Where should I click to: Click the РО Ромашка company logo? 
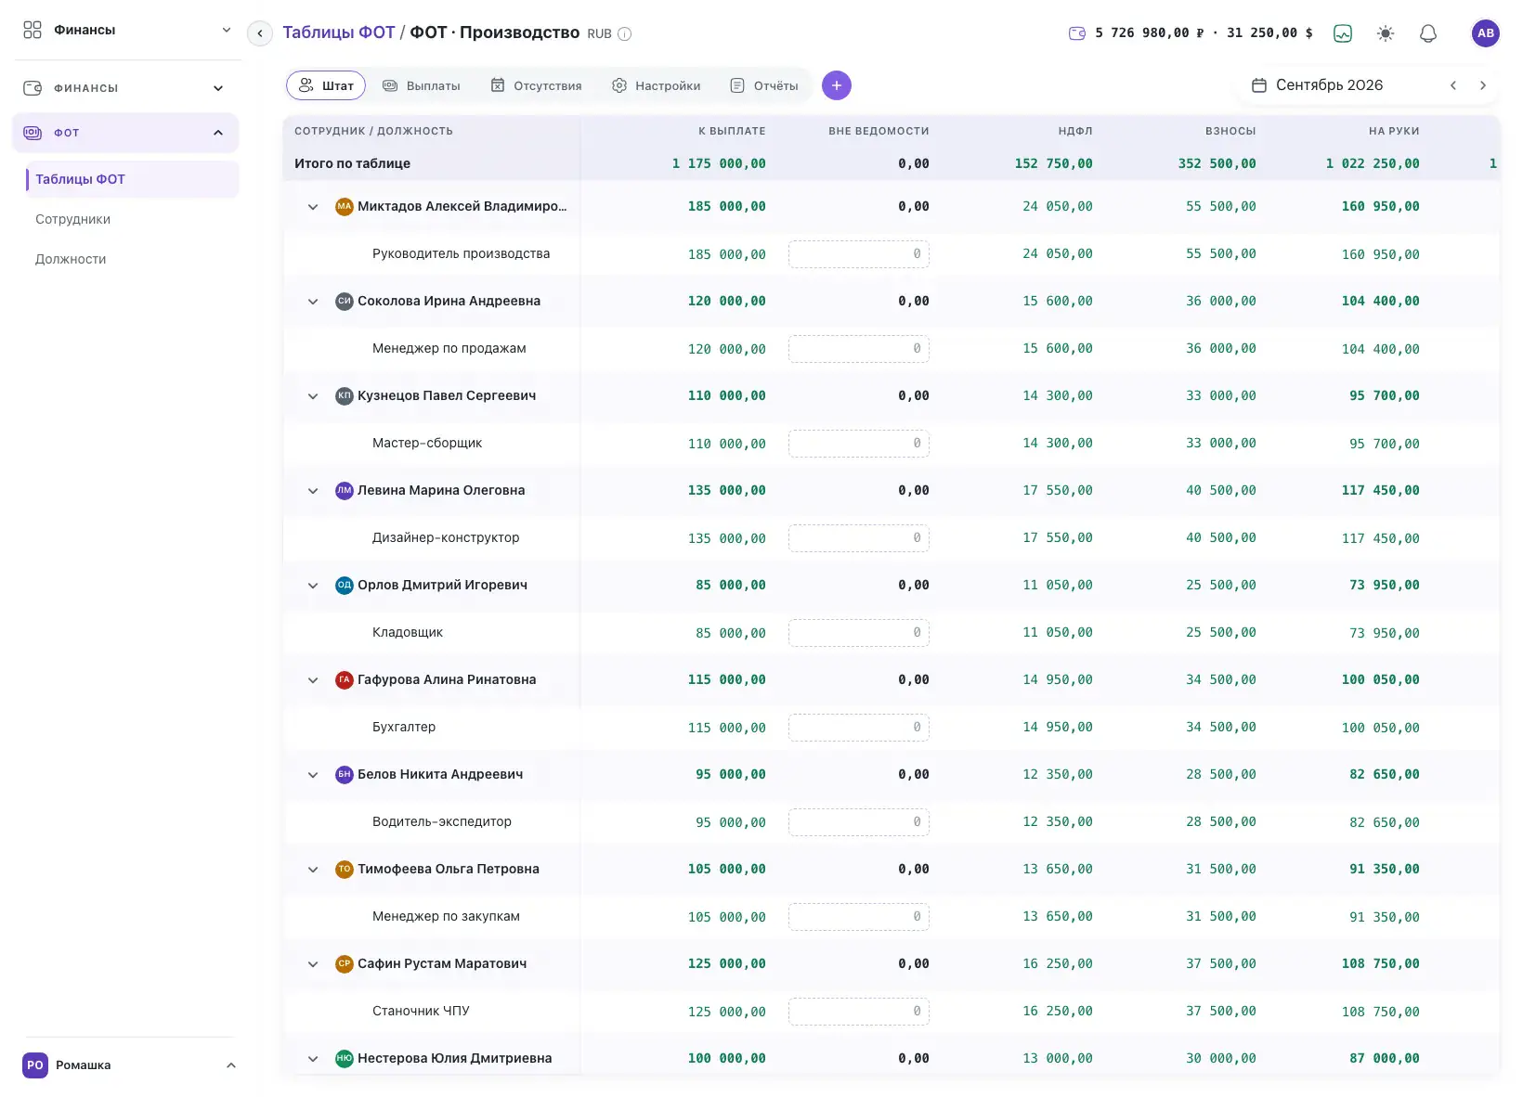click(35, 1065)
